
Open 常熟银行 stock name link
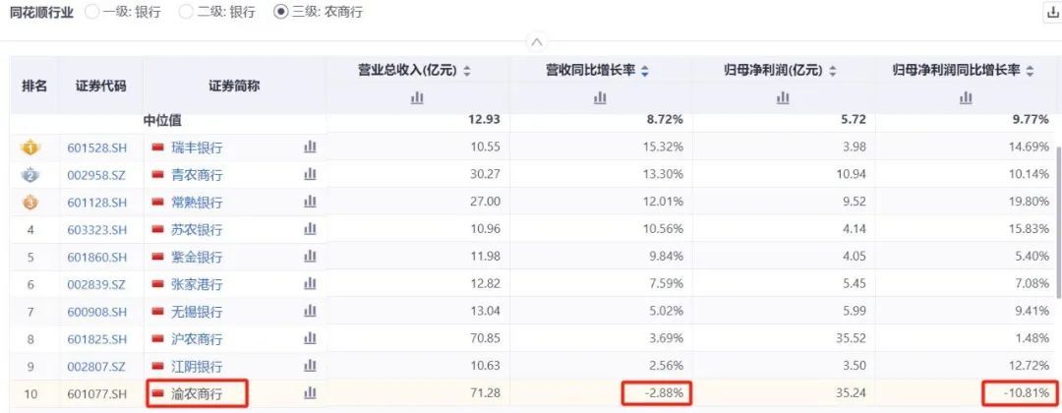[197, 203]
